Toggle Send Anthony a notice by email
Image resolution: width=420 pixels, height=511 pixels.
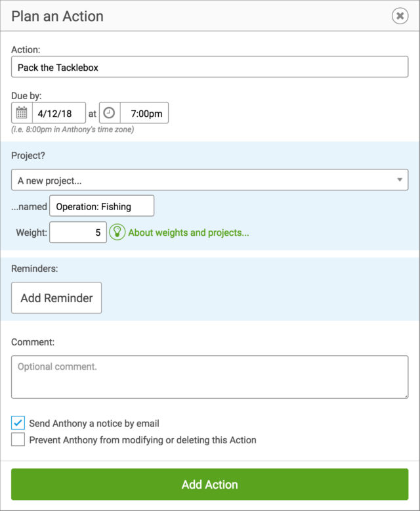click(18, 423)
